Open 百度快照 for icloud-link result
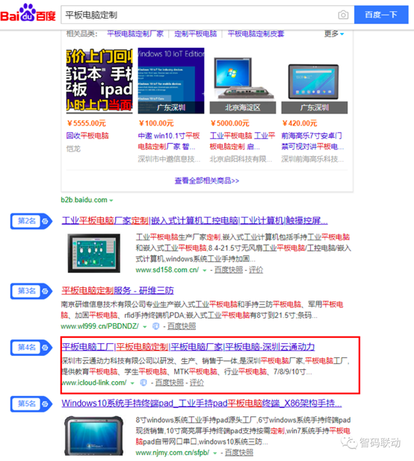414x461 pixels. [x=170, y=383]
